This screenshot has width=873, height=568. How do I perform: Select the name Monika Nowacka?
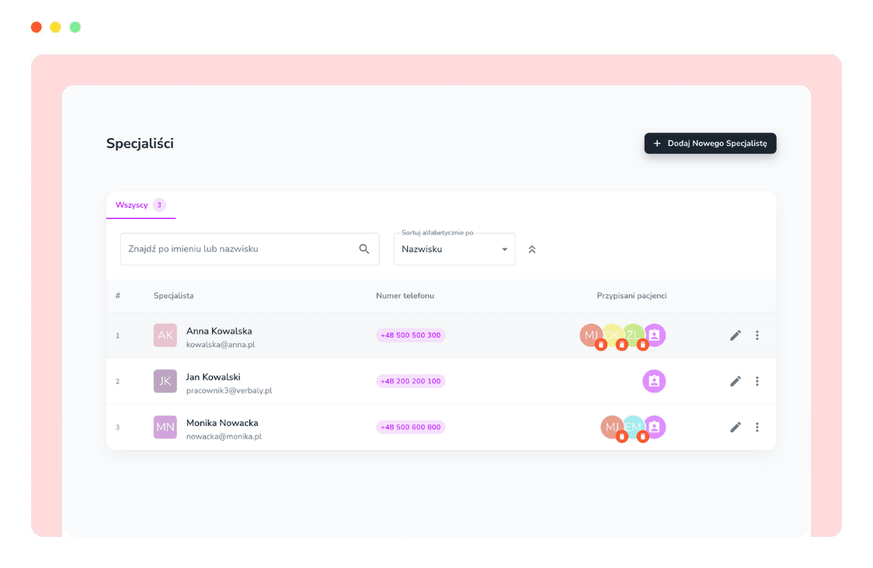(x=222, y=423)
